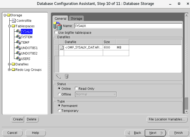The width and height of the screenshot is (190, 137).
Task: Select the Temporary type radio button
Action: pos(59,111)
